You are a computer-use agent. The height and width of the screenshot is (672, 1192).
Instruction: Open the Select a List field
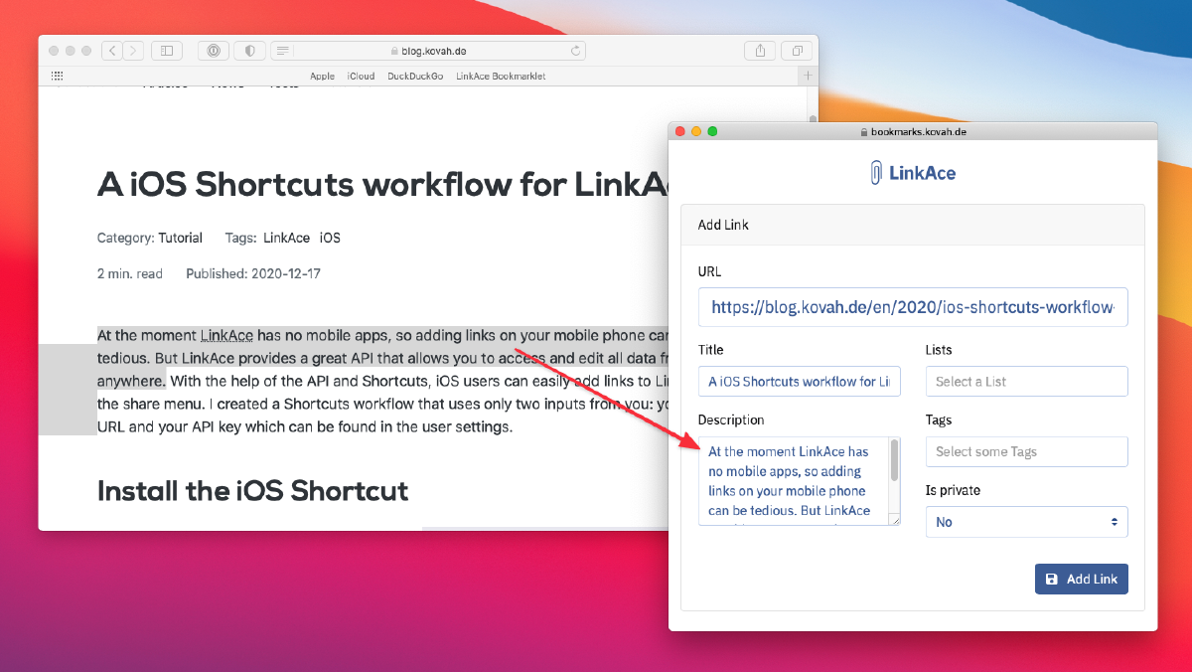pos(1026,381)
